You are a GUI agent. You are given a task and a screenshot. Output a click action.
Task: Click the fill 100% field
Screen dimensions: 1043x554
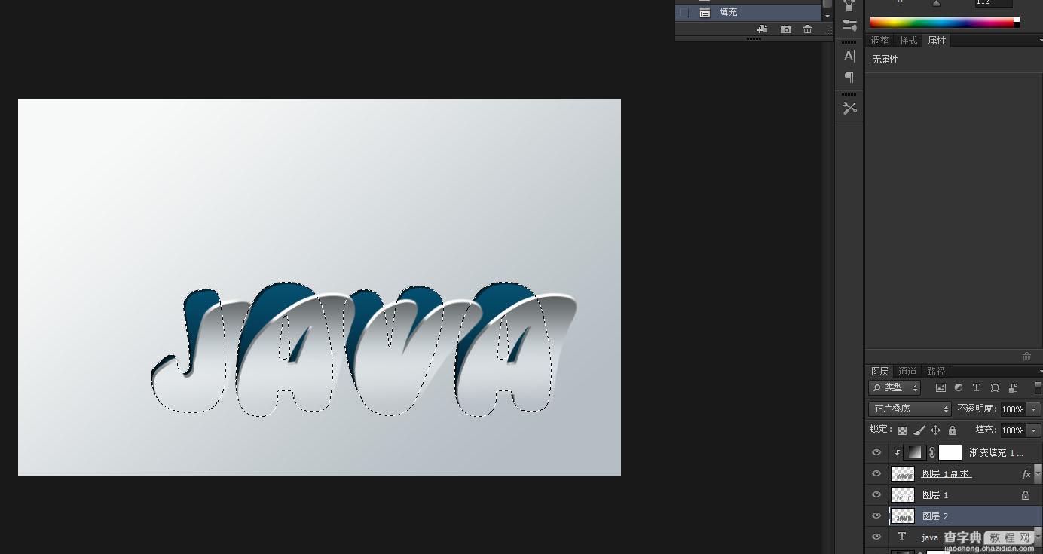click(1012, 430)
